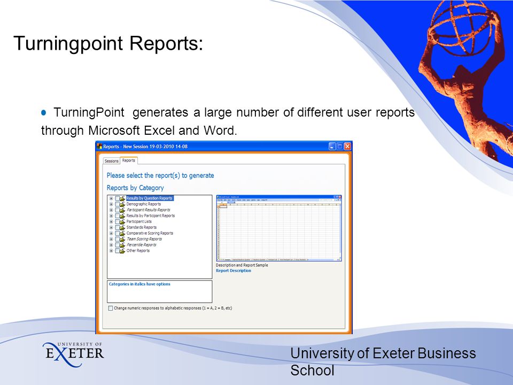The height and width of the screenshot is (385, 513).
Task: Tick the Participant Results Reports checkbox
Action: tap(117, 210)
